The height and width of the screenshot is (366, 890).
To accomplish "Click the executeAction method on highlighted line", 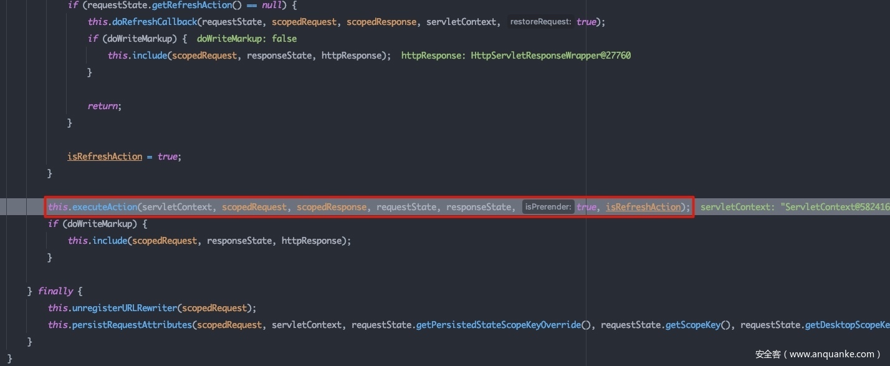I will click(x=105, y=207).
